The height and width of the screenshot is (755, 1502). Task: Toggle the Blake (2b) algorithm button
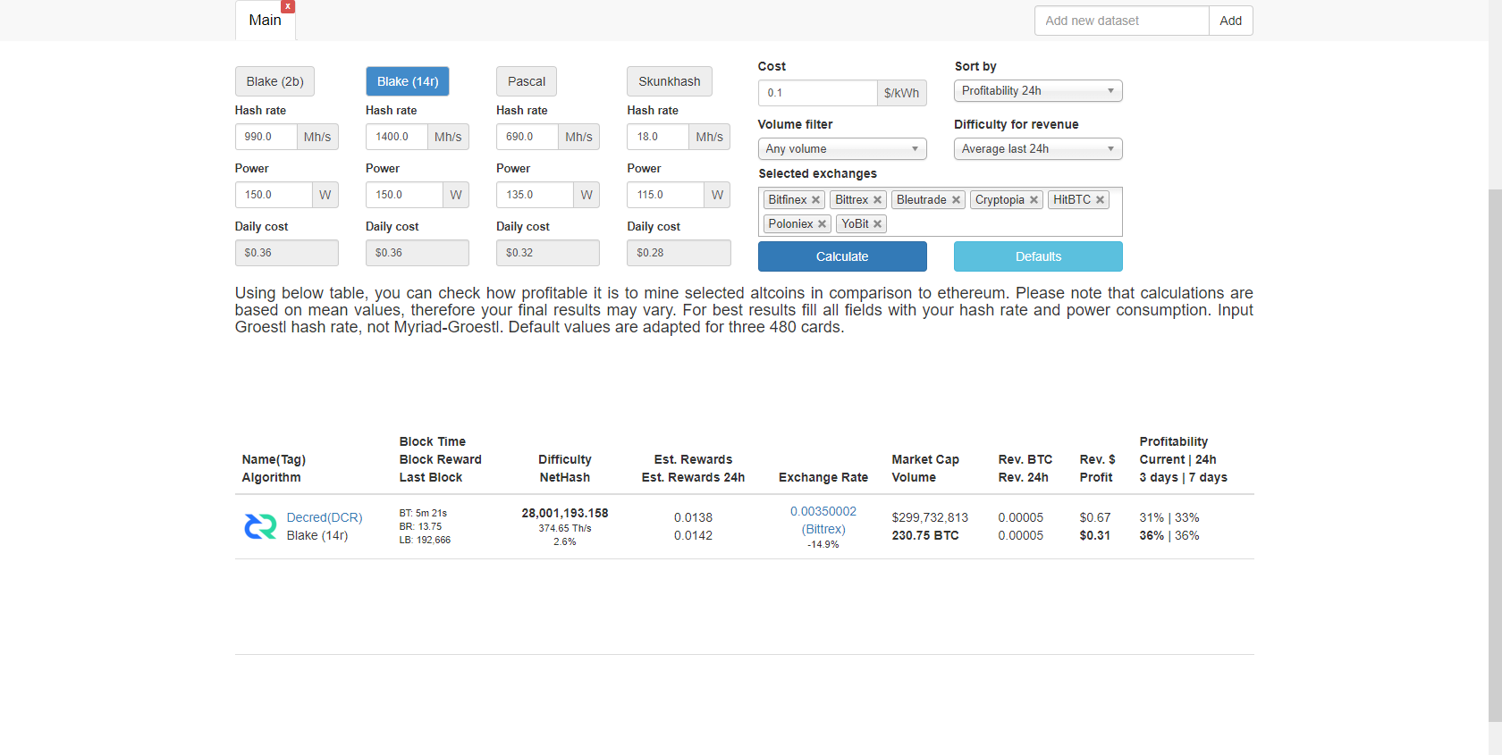coord(274,81)
